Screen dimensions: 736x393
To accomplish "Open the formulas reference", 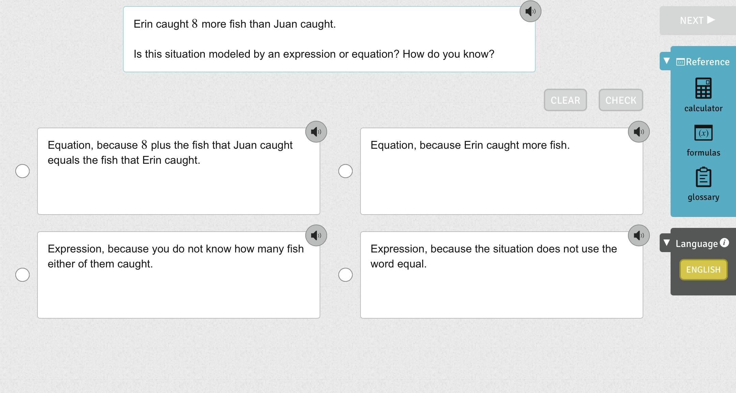I will pyautogui.click(x=703, y=141).
